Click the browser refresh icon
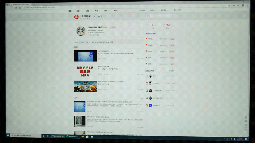The image size is (255, 143). coord(16,8)
